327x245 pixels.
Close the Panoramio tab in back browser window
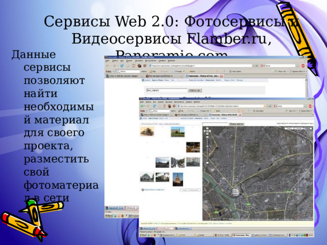(221, 76)
